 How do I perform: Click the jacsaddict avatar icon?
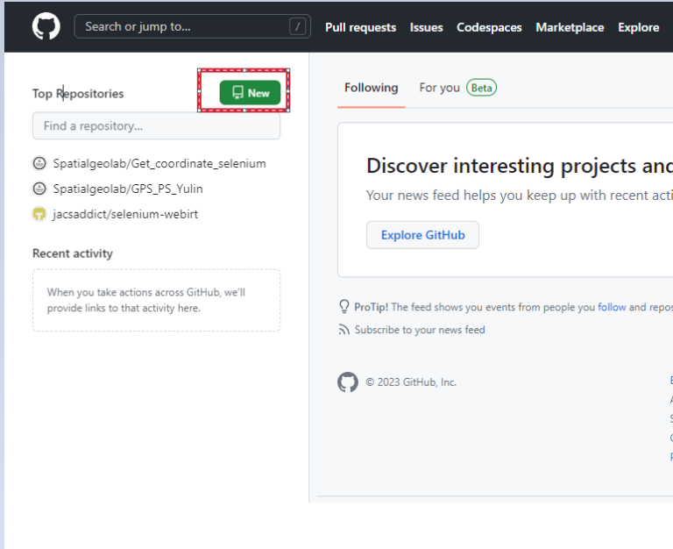39,214
